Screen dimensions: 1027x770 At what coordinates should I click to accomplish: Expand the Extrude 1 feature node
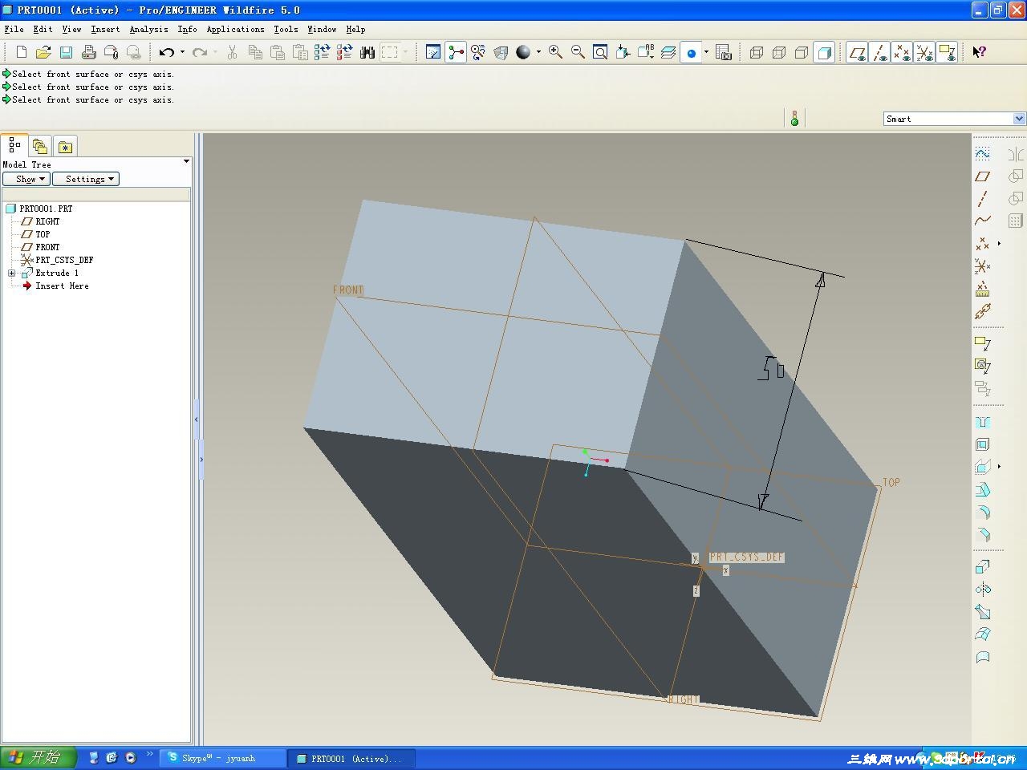point(12,274)
